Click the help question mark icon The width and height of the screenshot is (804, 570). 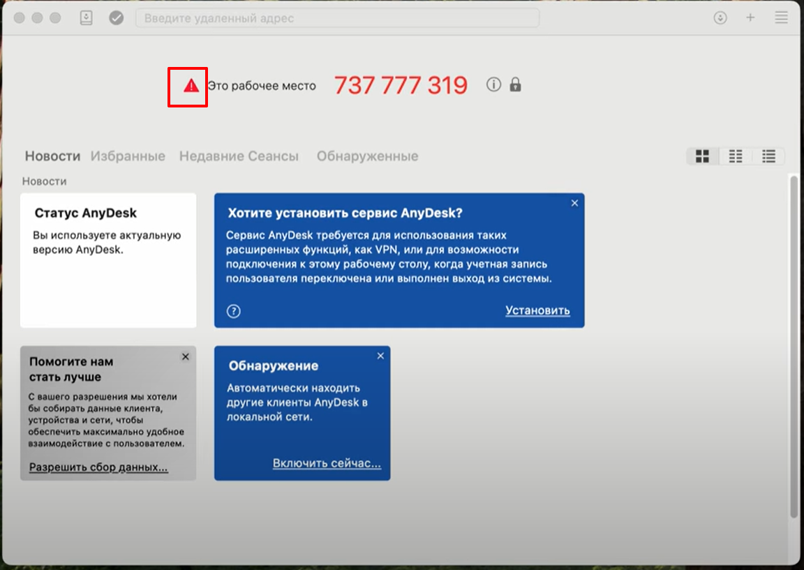(234, 311)
